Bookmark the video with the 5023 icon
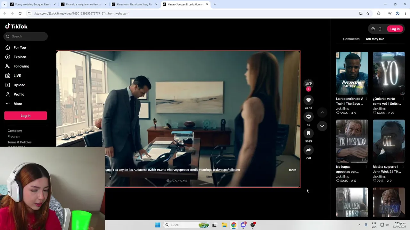The height and width of the screenshot is (230, 410). (308, 133)
